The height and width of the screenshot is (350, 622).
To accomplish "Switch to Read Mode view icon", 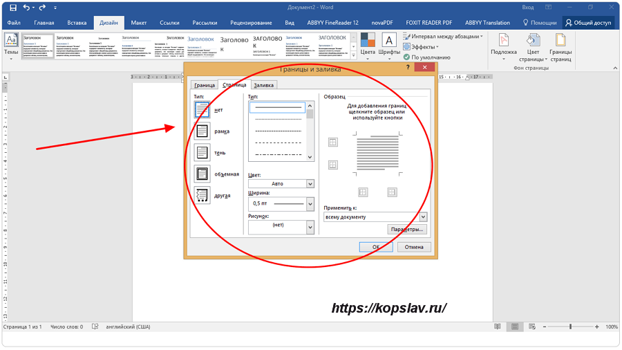I will [498, 326].
